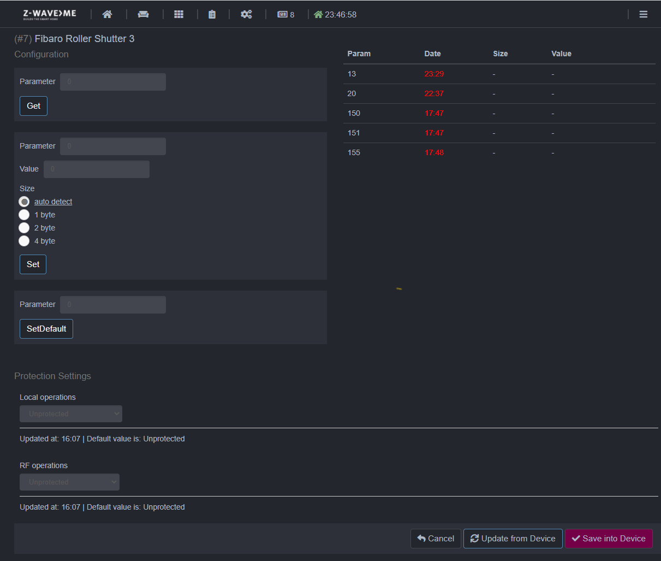Open the Rooms sofa icon in navbar

point(143,14)
